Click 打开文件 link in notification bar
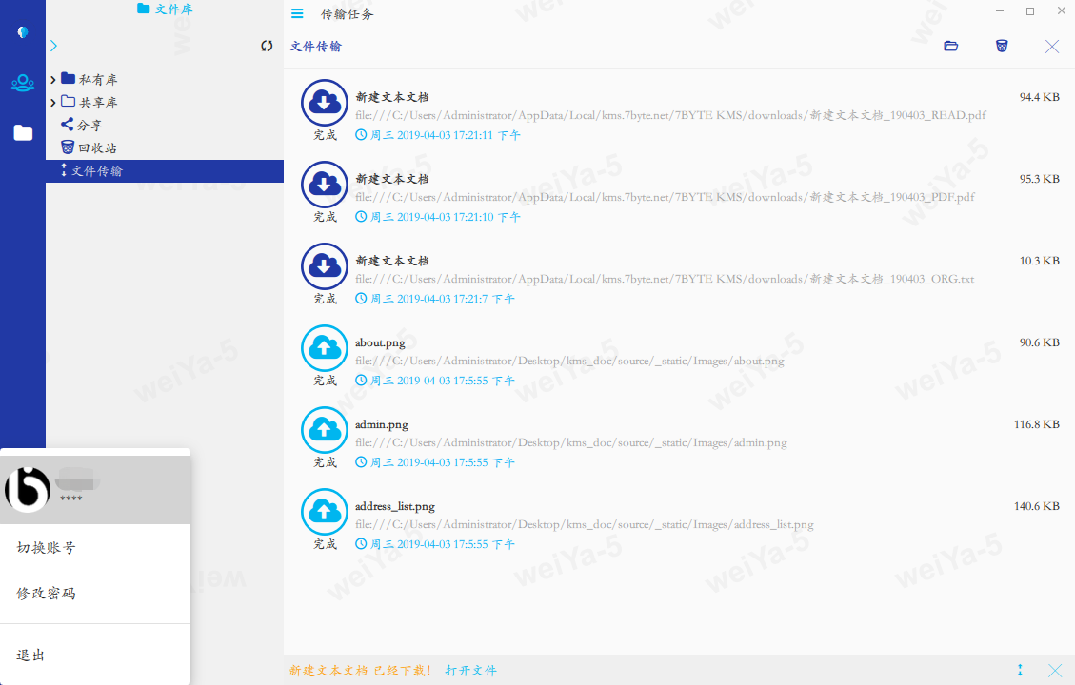 470,671
